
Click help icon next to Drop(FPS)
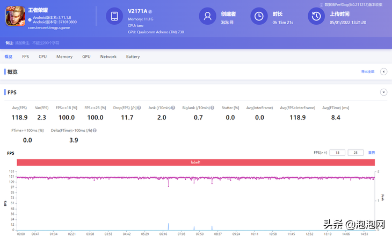click(x=139, y=108)
